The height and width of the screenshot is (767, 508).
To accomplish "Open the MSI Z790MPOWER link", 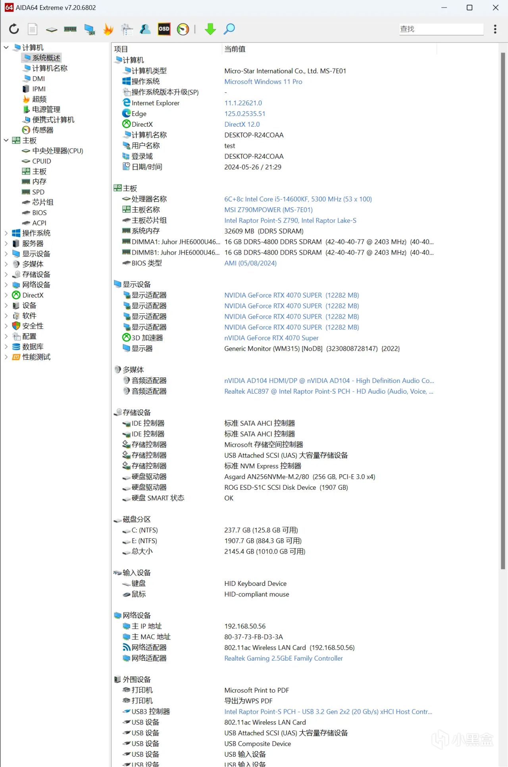I will point(268,210).
